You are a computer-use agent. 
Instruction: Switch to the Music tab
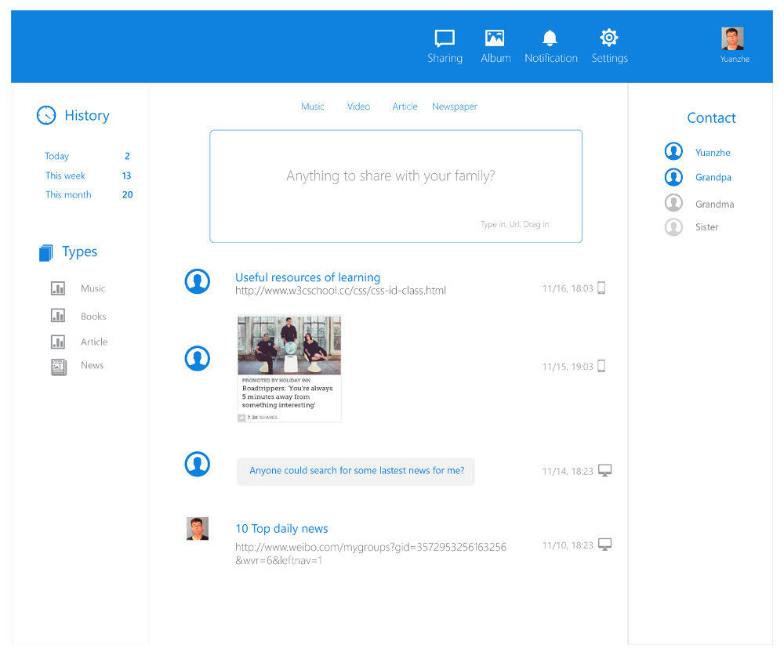tap(312, 107)
